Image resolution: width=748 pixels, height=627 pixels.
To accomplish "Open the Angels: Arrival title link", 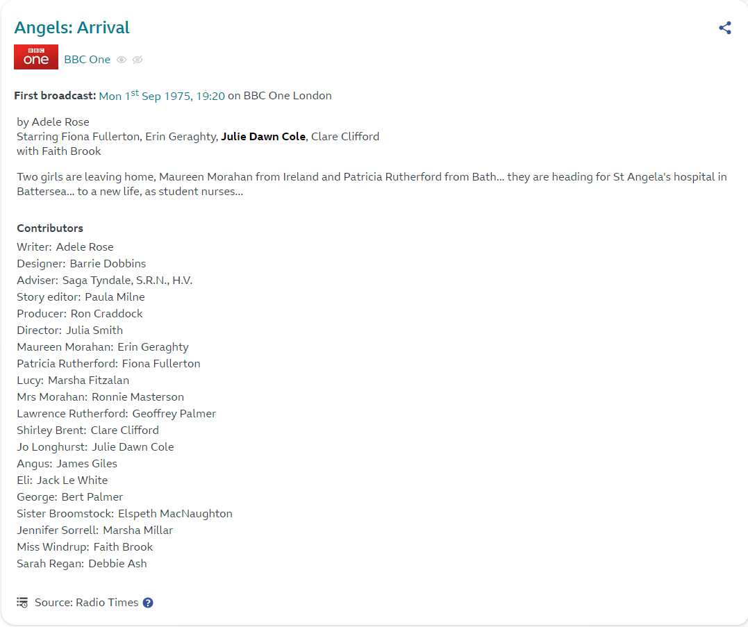I will pos(72,28).
